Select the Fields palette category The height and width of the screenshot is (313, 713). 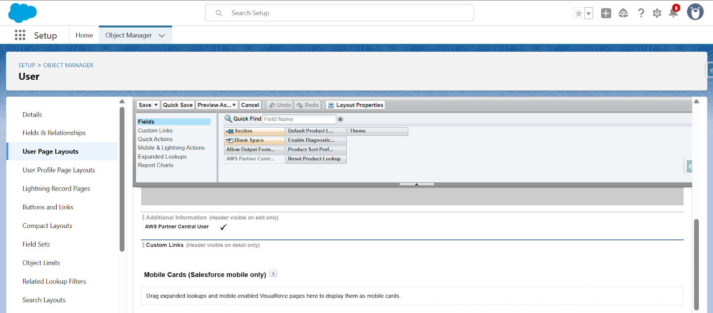pos(174,122)
